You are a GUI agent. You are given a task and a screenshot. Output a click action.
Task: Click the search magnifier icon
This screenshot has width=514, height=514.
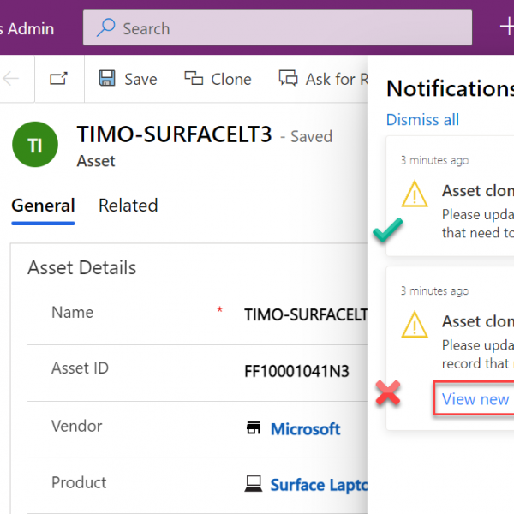click(x=105, y=27)
